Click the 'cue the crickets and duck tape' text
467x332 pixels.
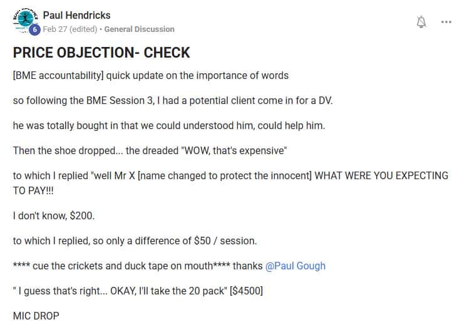pyautogui.click(x=131, y=266)
